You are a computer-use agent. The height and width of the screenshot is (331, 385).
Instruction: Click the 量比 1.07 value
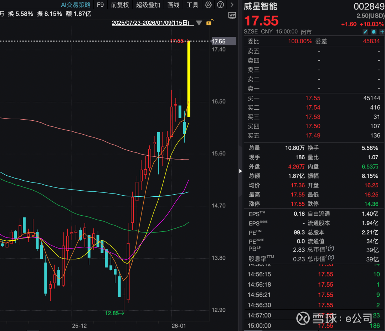(x=373, y=157)
